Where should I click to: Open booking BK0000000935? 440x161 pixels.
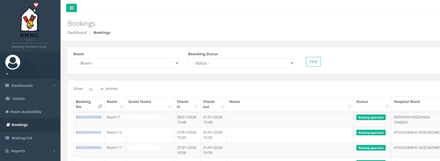pos(89,132)
